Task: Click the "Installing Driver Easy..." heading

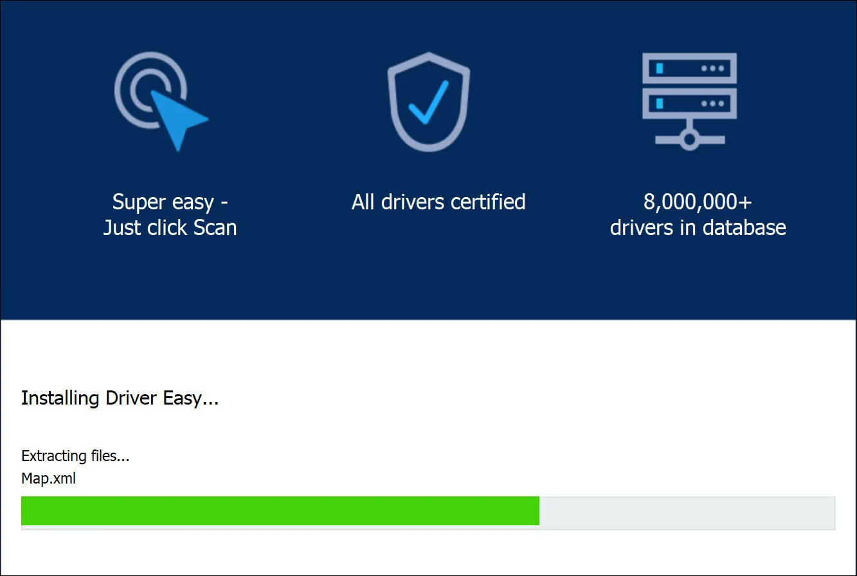Action: coord(120,398)
